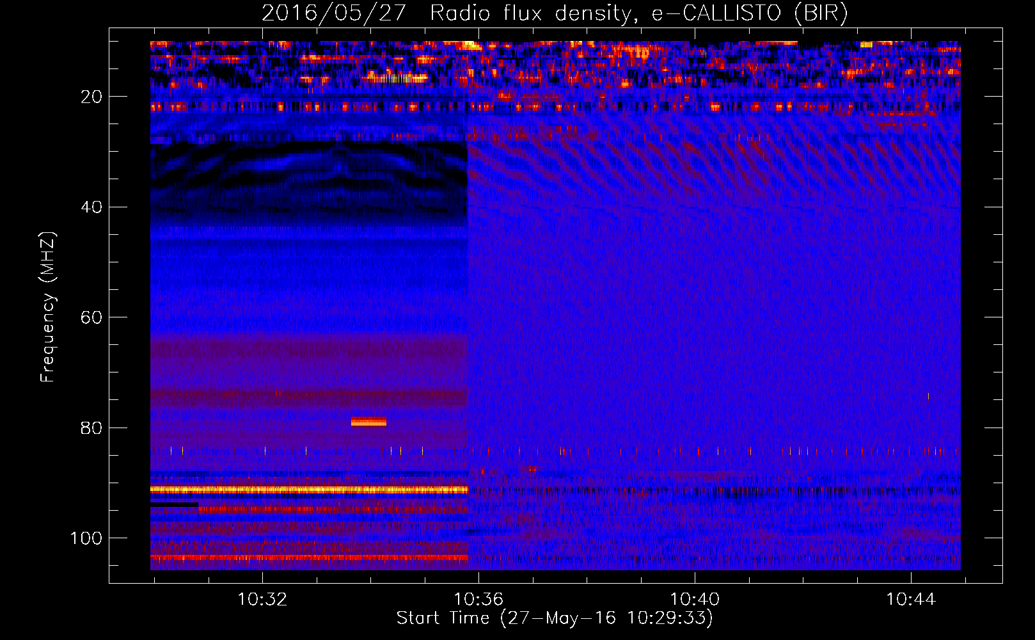Click the 'Start Time (27-May-16 10:29:33)' label
Viewport: 1035px width, 640px height.
(x=555, y=618)
